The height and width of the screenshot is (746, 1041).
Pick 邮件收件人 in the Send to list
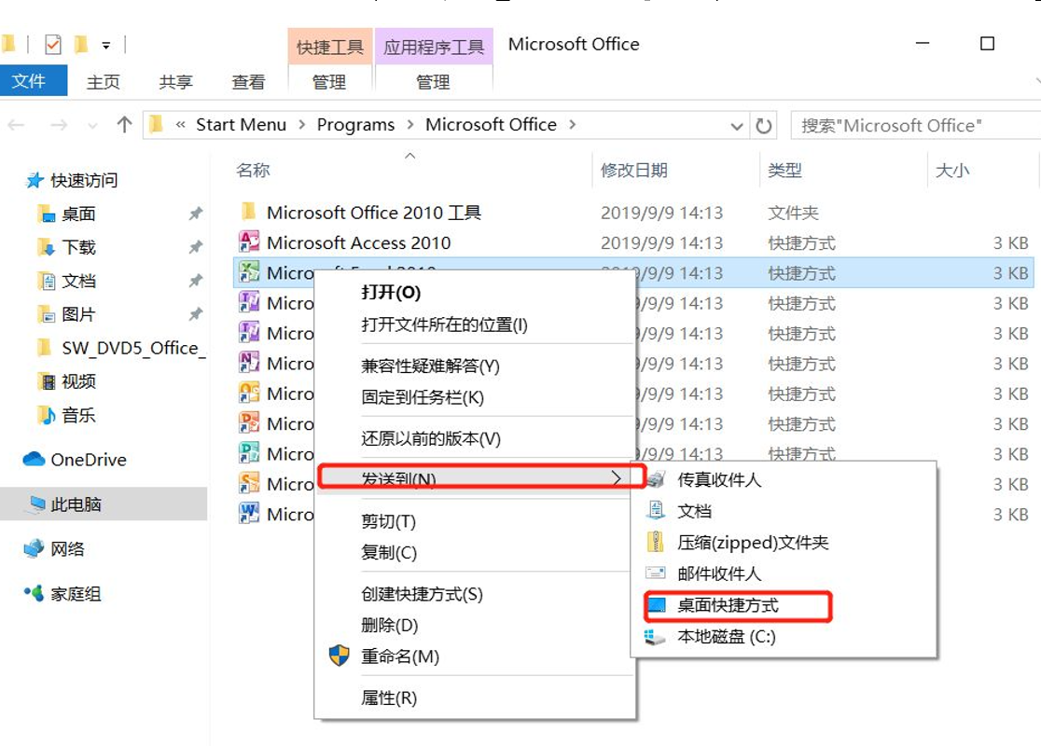tap(718, 573)
